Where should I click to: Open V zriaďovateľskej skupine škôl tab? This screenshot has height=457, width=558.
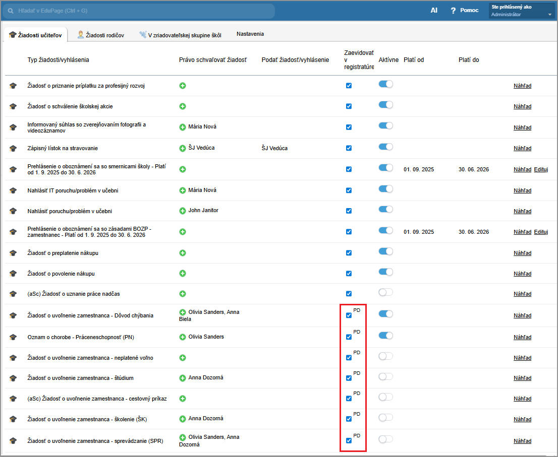(x=184, y=35)
